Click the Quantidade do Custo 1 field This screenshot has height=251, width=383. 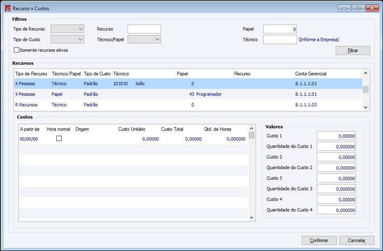pos(336,147)
